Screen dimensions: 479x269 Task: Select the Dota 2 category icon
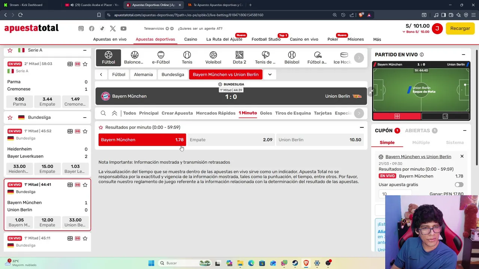click(x=239, y=58)
